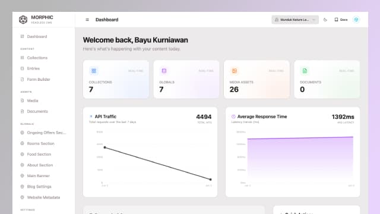Click the Dashboard sidebar icon
Screen dimensions: 380x214
pos(23,36)
